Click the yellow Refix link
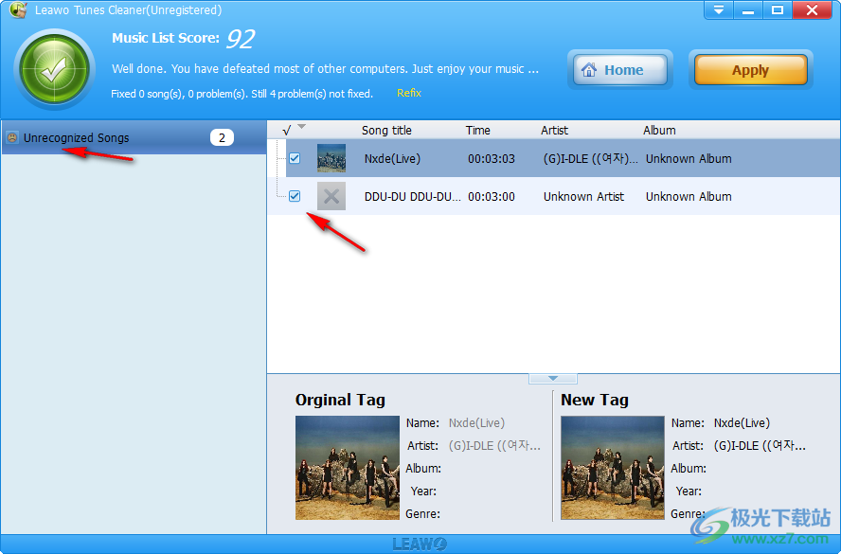The height and width of the screenshot is (554, 841). pyautogui.click(x=409, y=94)
